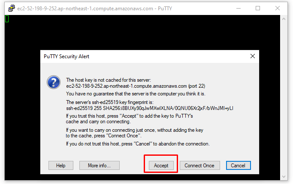Screen dimensions: 293x184
Task: Minimize the PuTTY terminal window
Action: click(x=239, y=9)
